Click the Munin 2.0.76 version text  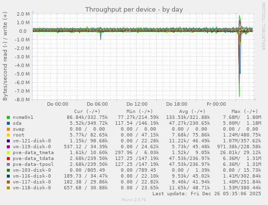[x=134, y=200]
